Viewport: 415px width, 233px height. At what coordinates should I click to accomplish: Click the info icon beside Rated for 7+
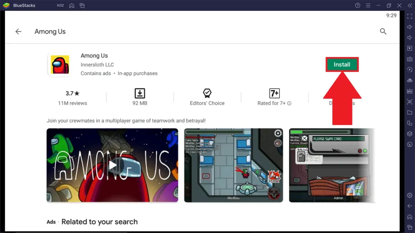[x=289, y=103]
